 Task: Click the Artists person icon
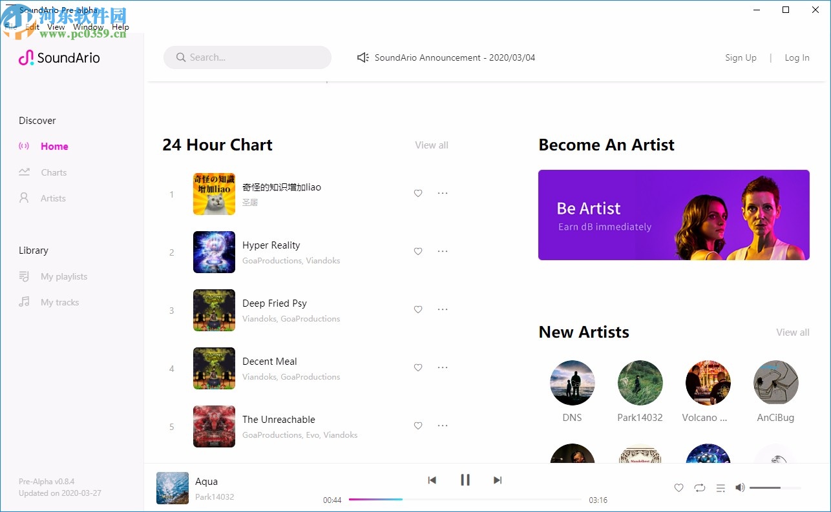24,198
